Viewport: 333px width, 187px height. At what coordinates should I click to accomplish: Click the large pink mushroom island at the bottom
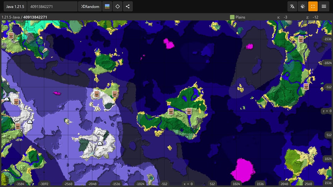coord(243,170)
